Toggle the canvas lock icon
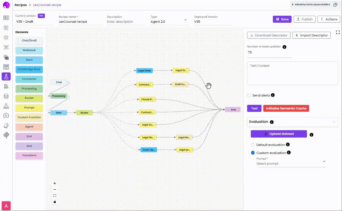342x211 pixels. pyautogui.click(x=55, y=202)
